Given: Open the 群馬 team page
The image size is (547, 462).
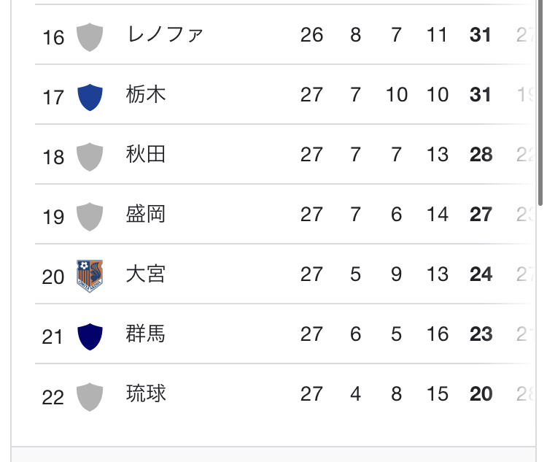Looking at the screenshot, I should coord(146,334).
